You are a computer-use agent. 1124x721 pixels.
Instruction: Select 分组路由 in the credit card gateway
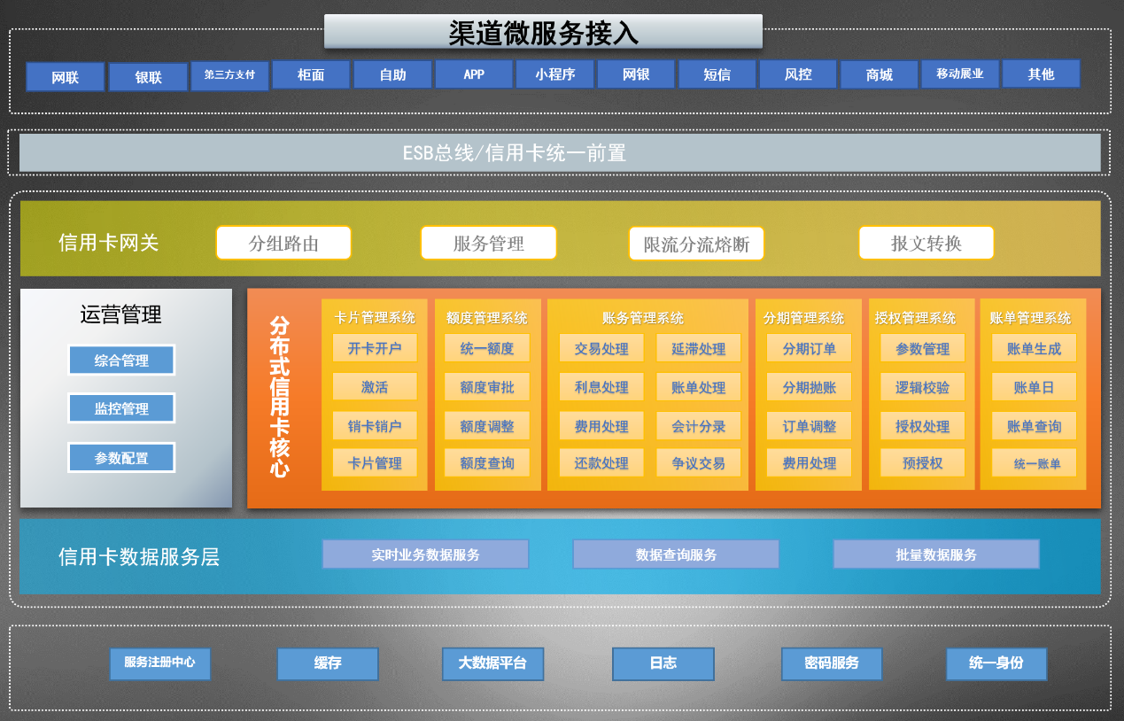point(283,243)
